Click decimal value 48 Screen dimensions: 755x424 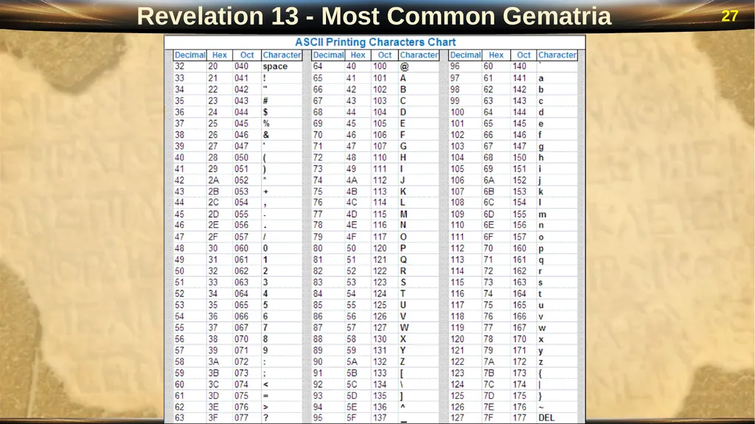click(x=179, y=249)
